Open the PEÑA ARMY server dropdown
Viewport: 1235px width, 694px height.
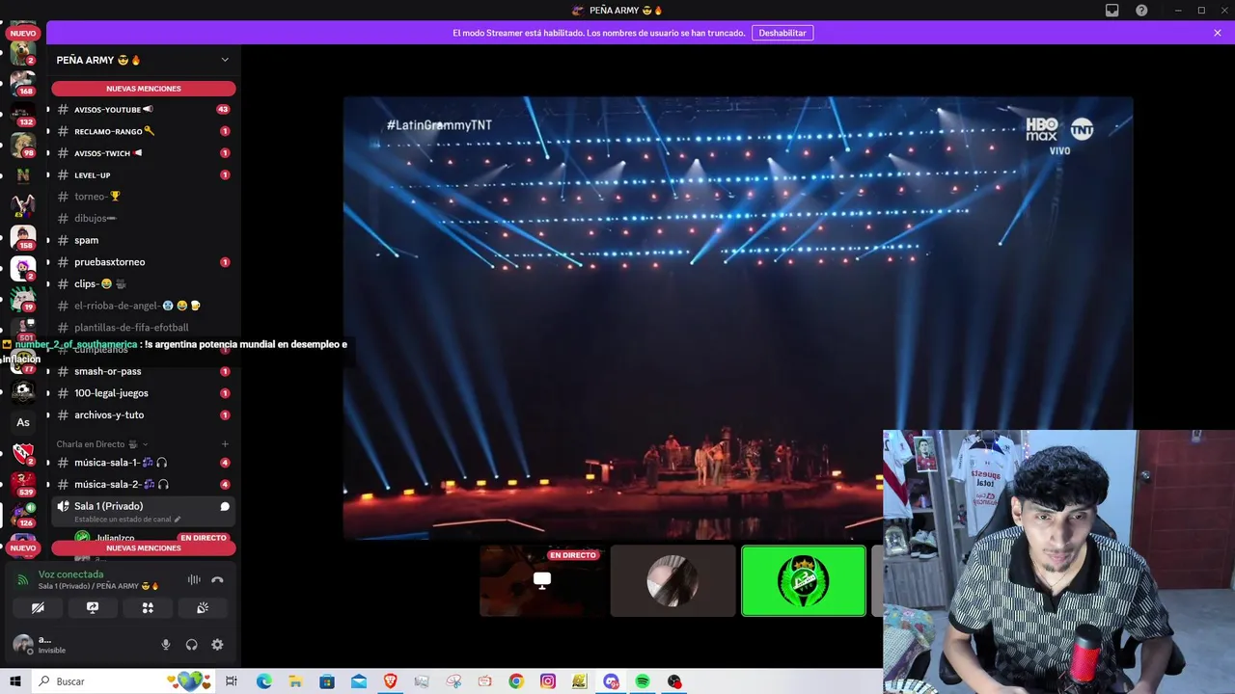coord(225,60)
